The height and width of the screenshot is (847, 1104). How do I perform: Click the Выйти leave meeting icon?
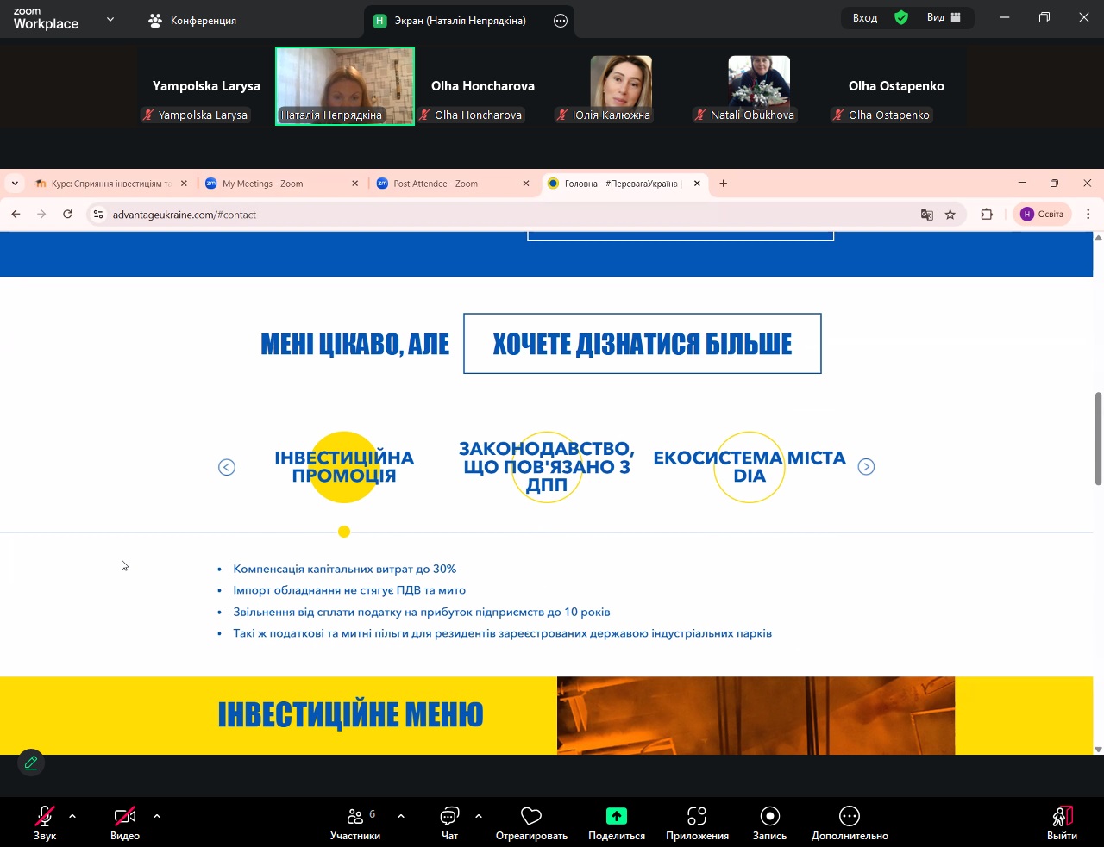[x=1062, y=816]
